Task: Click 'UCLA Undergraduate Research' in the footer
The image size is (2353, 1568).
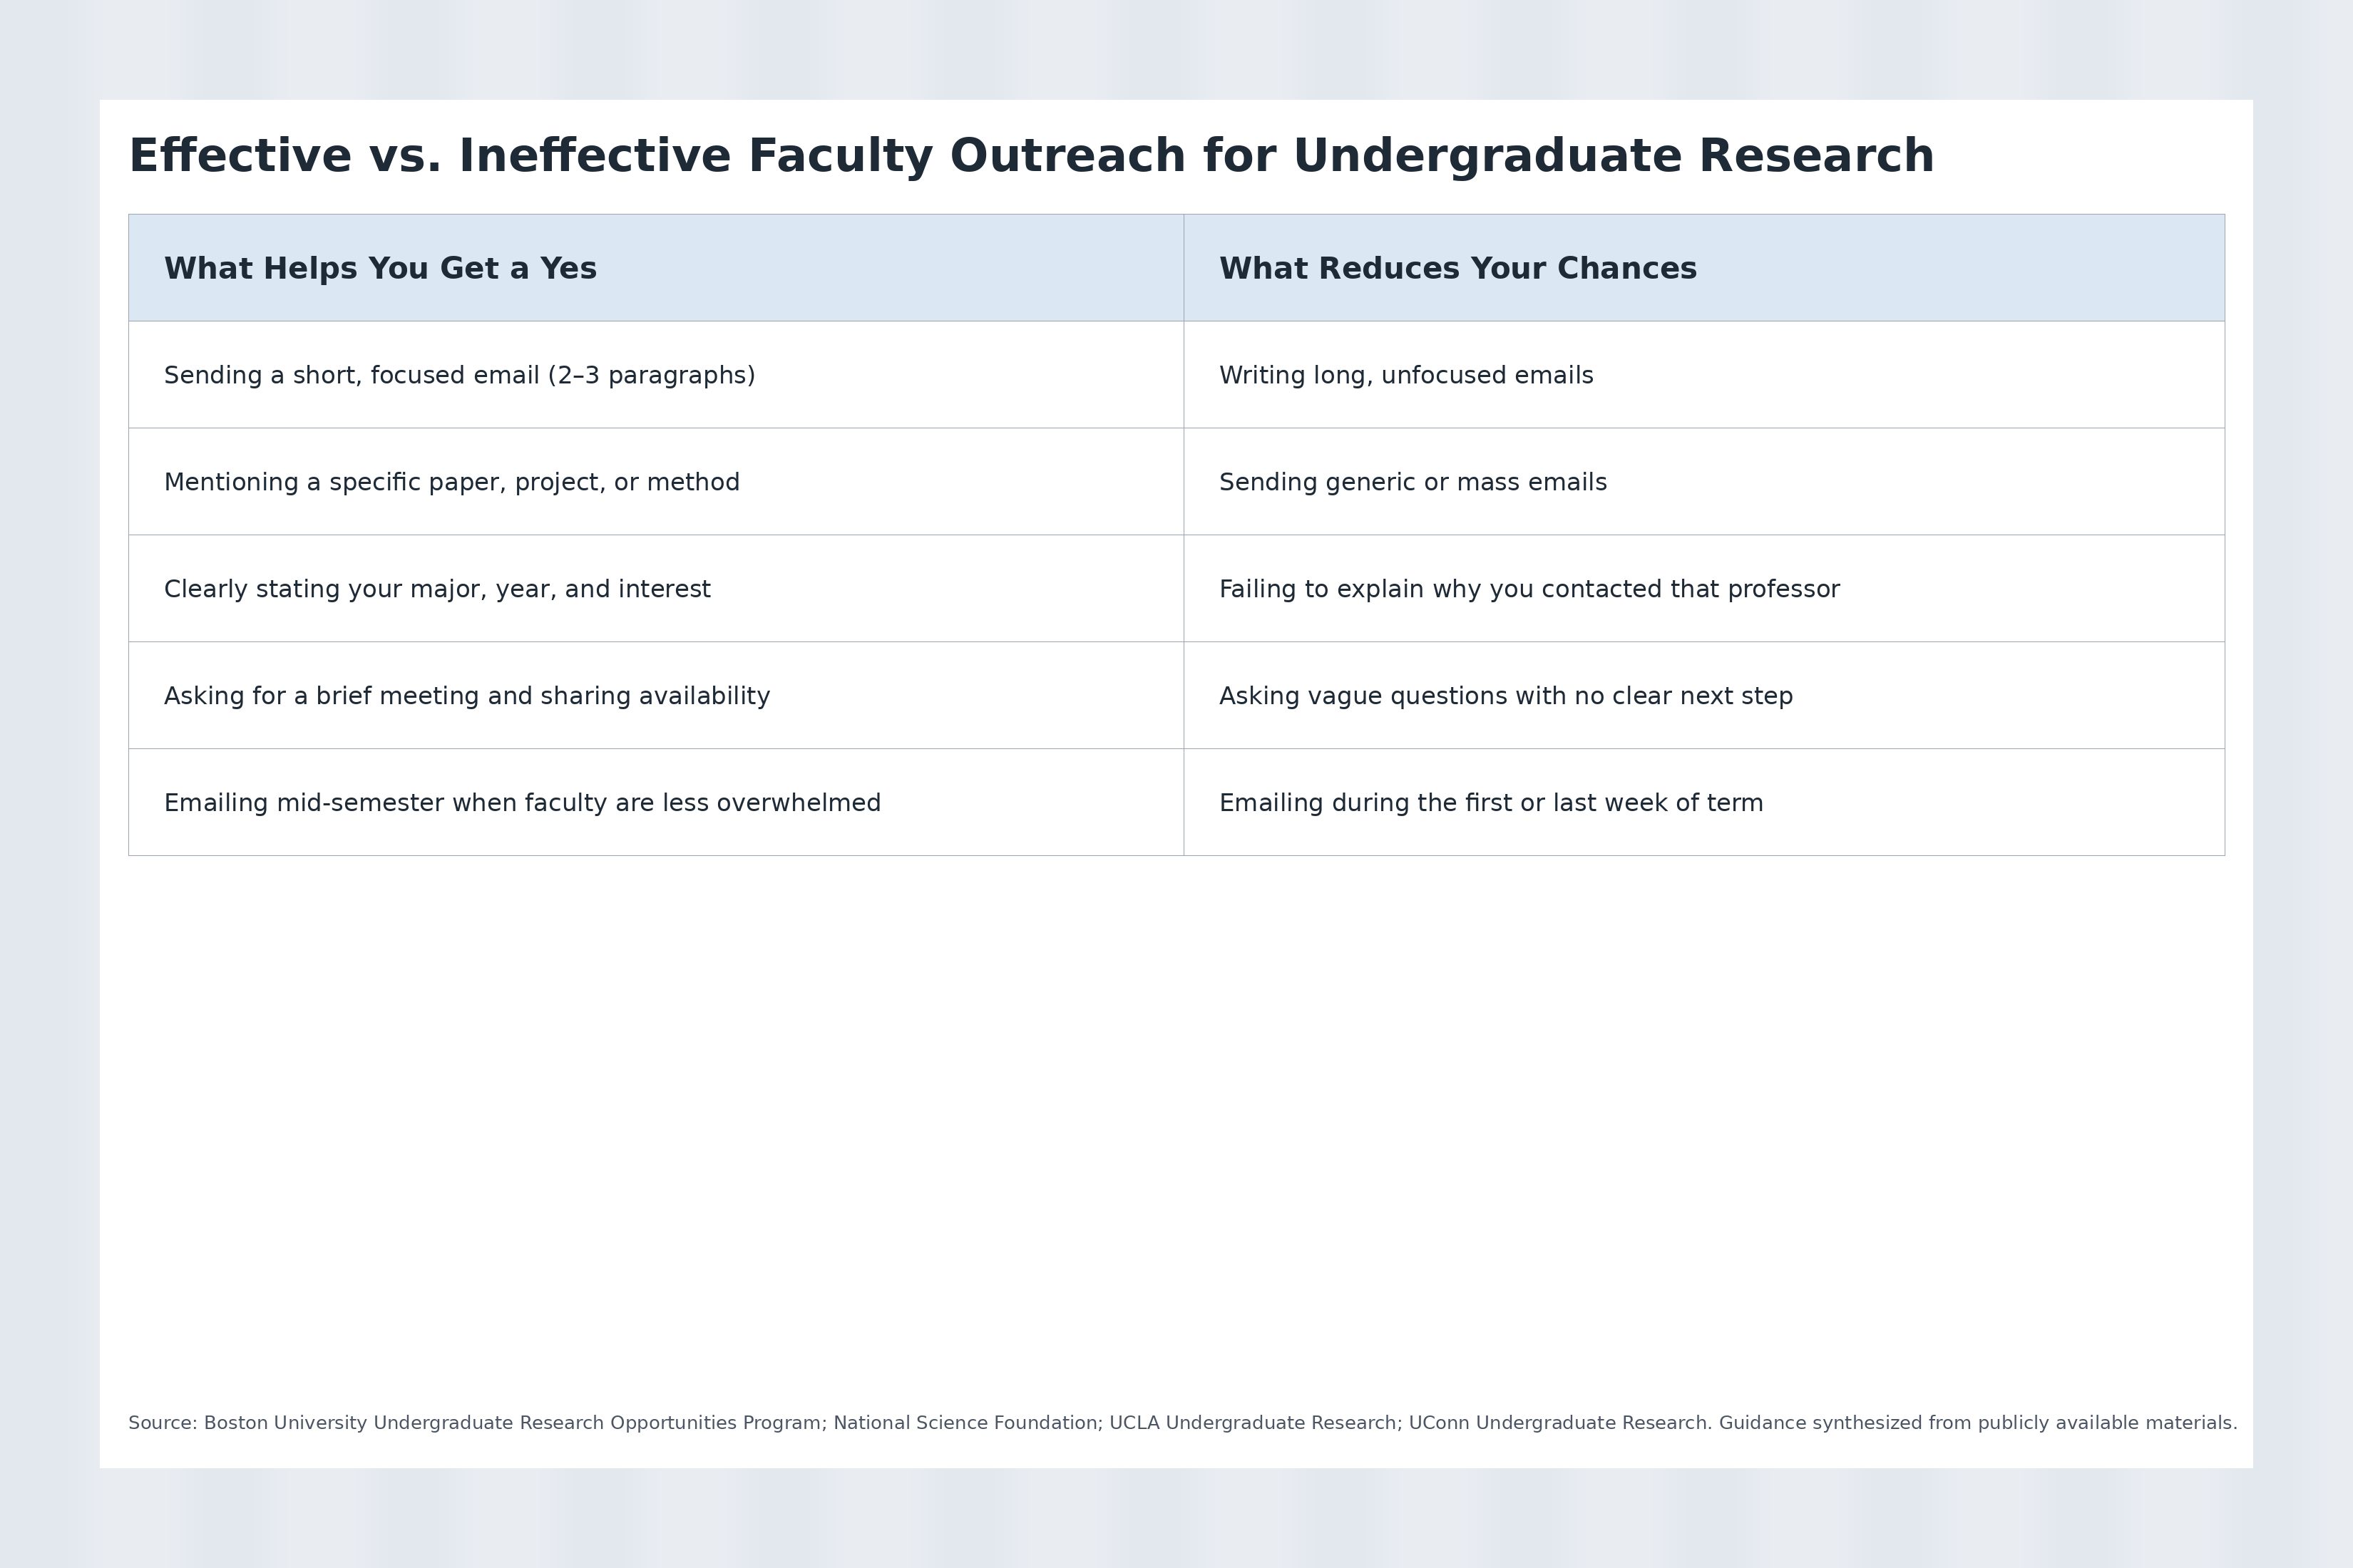Action: tap(1254, 1423)
